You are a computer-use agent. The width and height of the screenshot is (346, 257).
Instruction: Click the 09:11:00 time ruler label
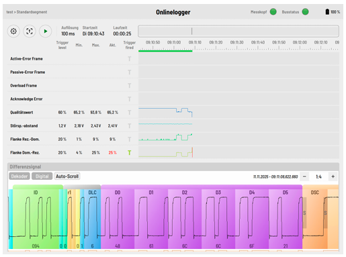[174, 42]
